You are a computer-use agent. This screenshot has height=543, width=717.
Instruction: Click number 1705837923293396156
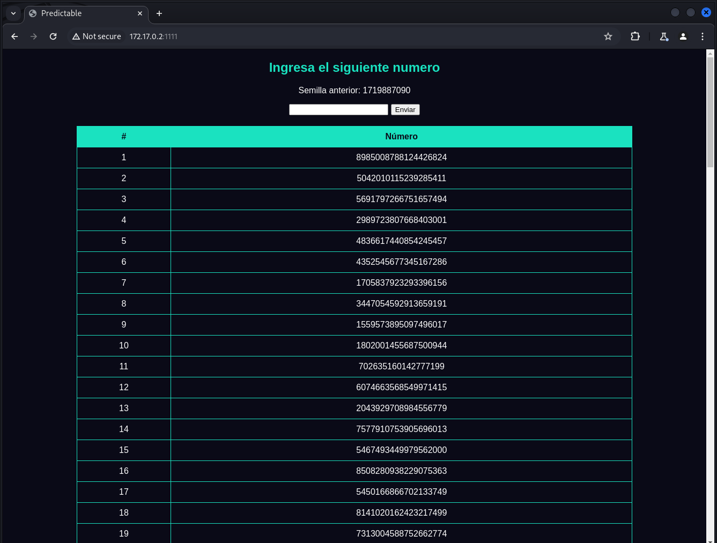point(401,282)
